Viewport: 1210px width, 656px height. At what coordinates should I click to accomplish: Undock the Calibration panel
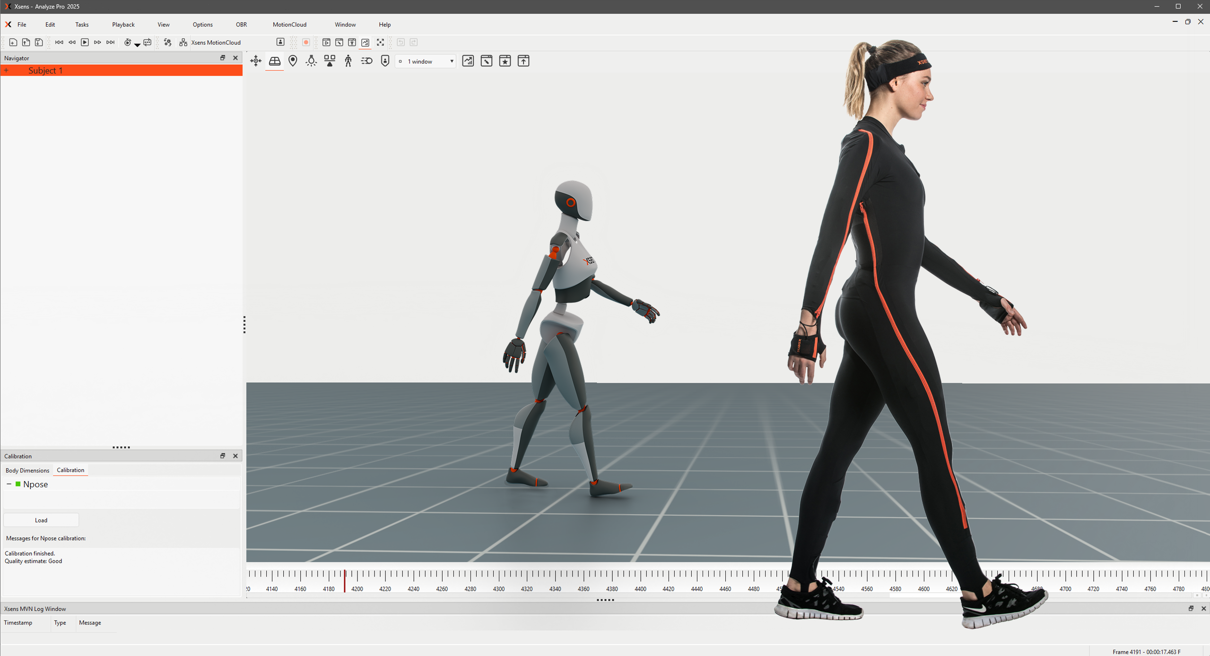point(223,456)
